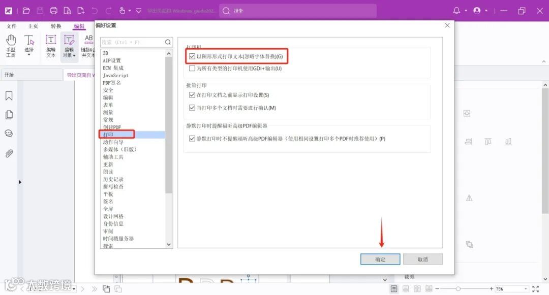Click the preferences category list scrollbar thumb

[x=169, y=125]
